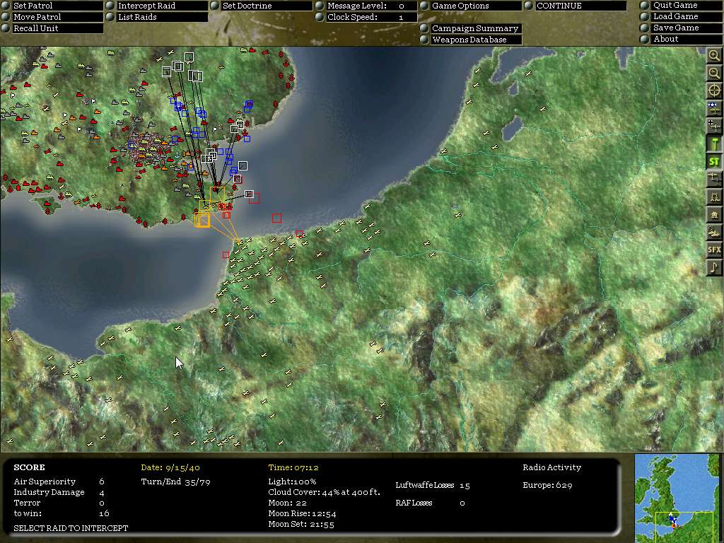Toggle the building targets display icon
Viewport: 724px width, 543px height.
click(x=714, y=214)
